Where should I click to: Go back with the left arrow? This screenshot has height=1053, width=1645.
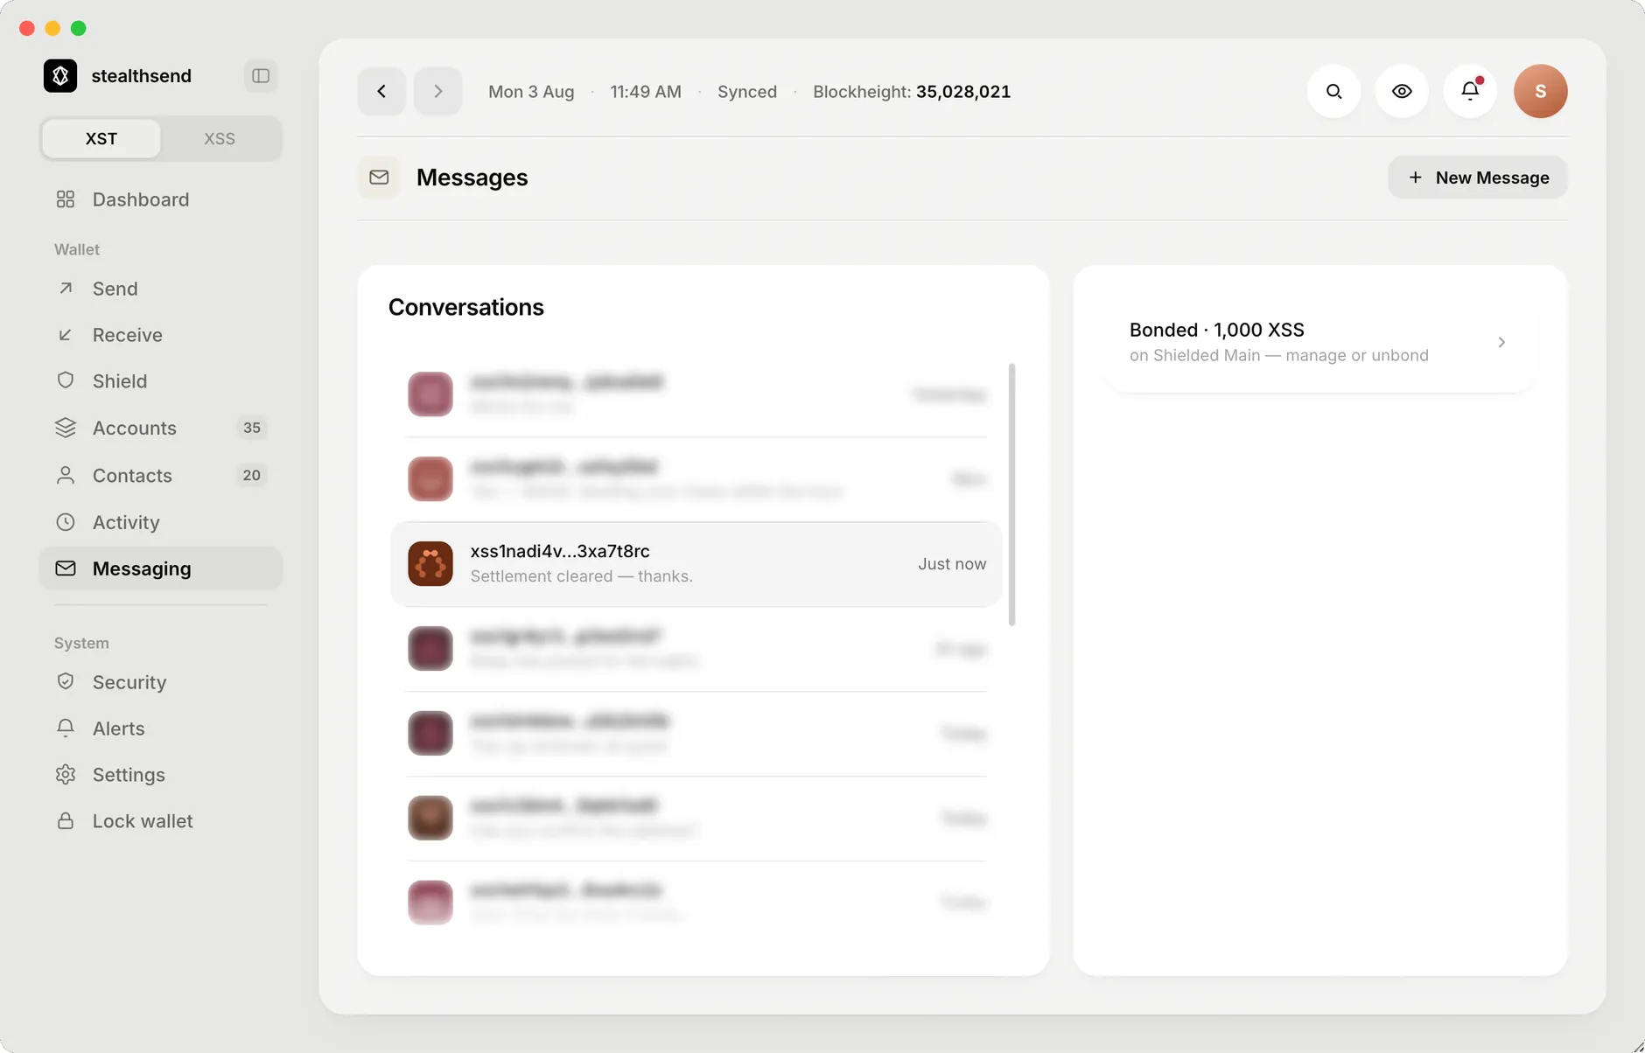[381, 91]
